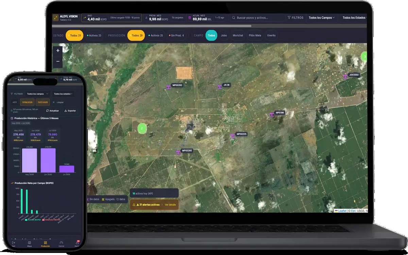Click the ALDYL VISION logo icon on laptop
This screenshot has height=255, width=408.
[x=56, y=18]
